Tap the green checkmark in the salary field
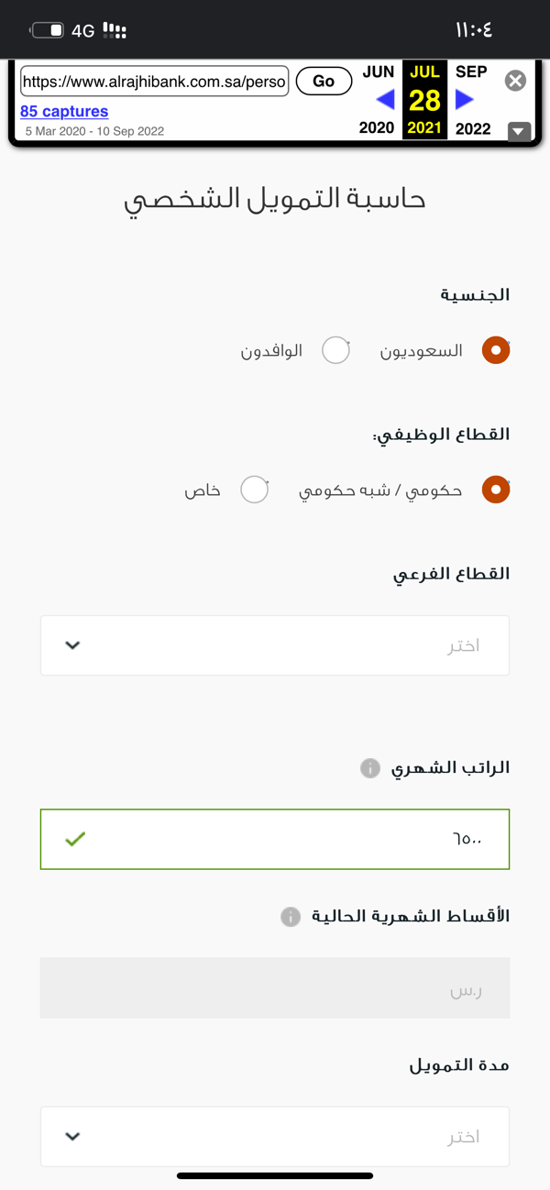Screen dimensions: 550x1190 [x=75, y=838]
